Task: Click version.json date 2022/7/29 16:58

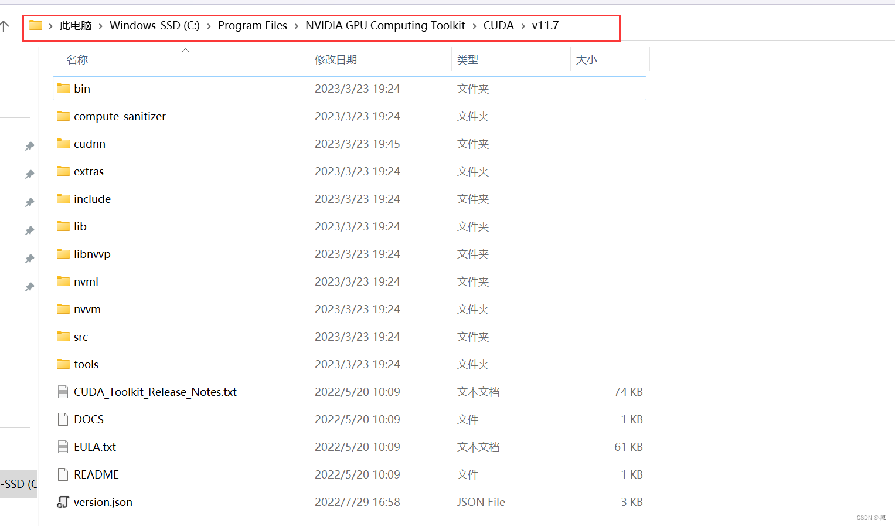Action: (358, 502)
